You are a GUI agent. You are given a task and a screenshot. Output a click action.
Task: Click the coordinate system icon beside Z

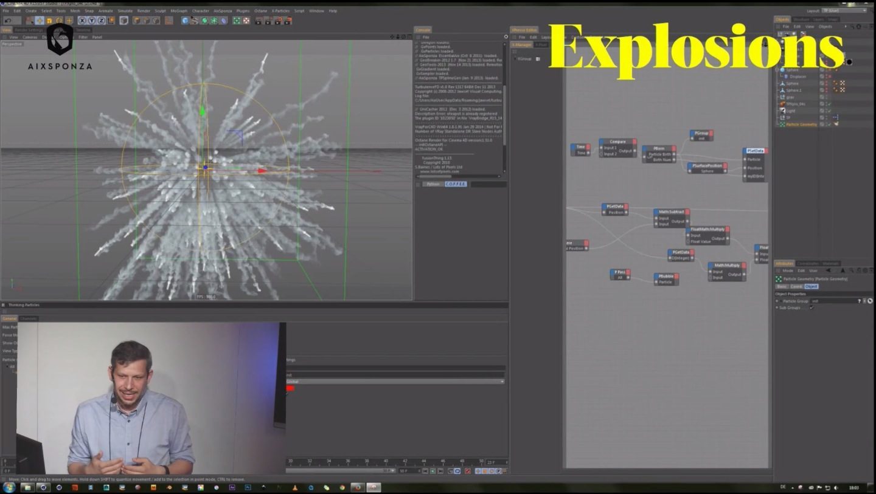click(x=111, y=21)
